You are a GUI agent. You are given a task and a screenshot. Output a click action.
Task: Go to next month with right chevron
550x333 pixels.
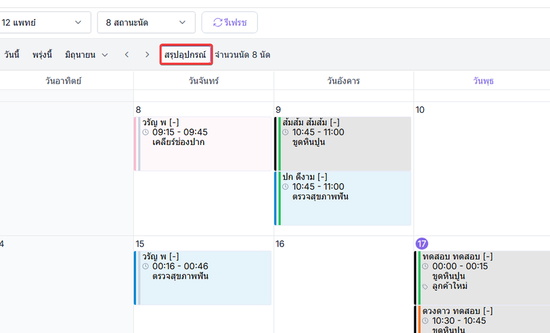click(x=147, y=55)
